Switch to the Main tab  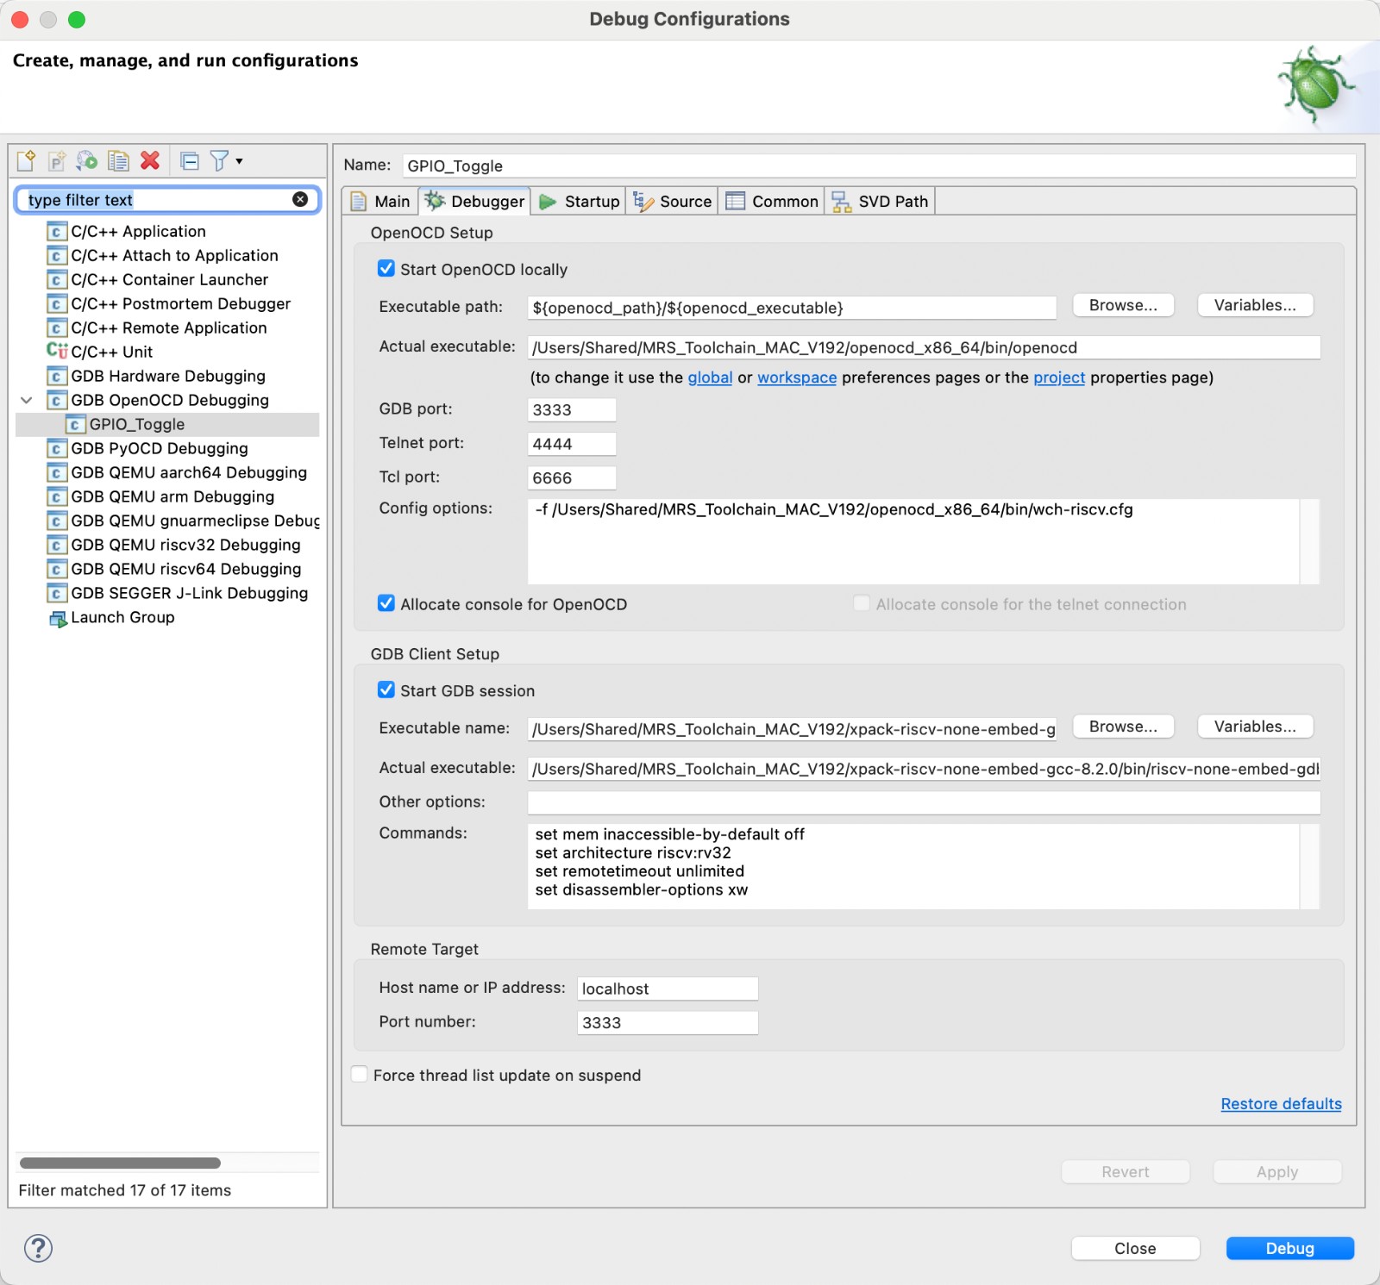[380, 201]
